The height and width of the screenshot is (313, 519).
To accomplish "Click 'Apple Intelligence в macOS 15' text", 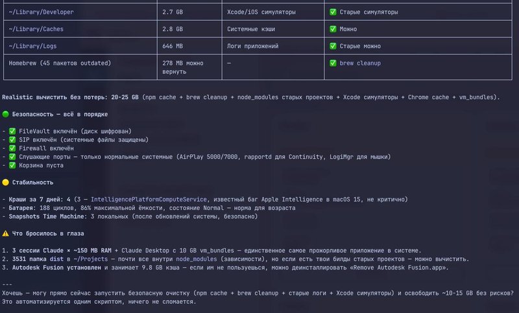I will (x=311, y=200).
